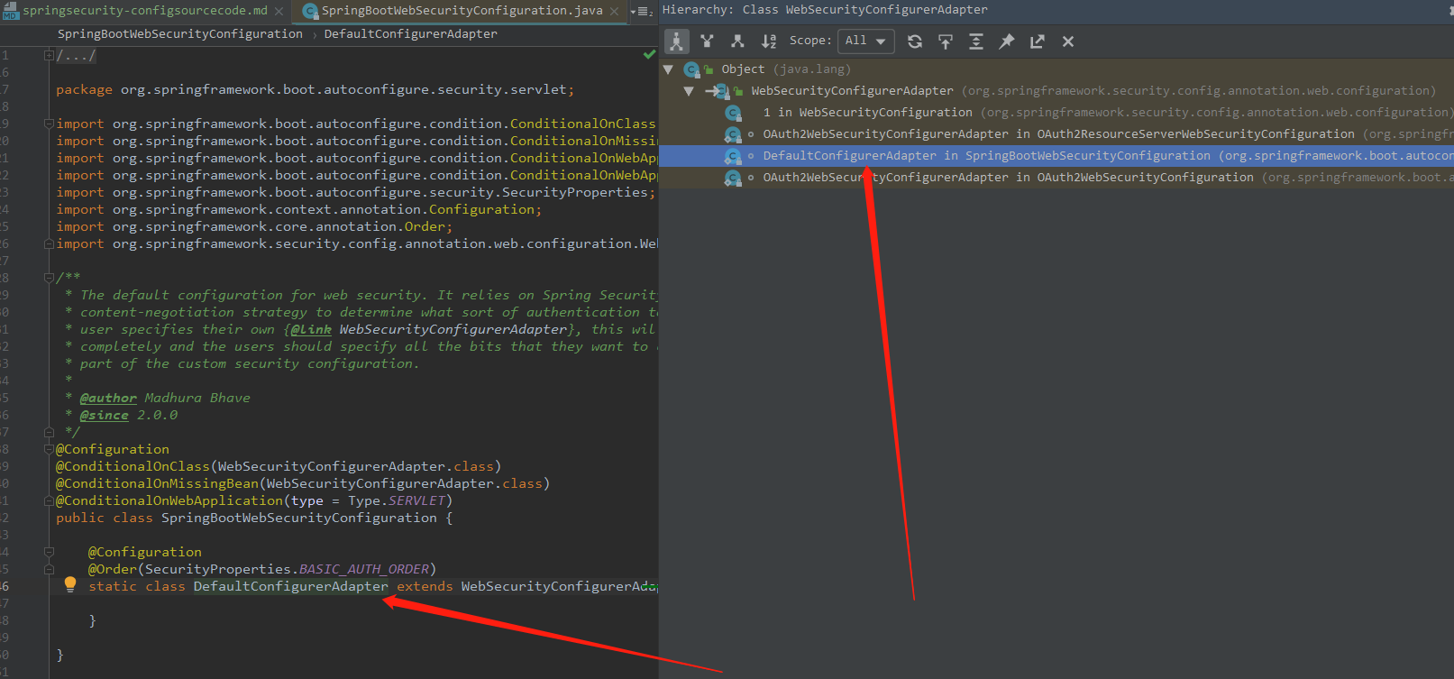
Task: Click class icon of '1 in WebSecurityConfiguration' row
Action: click(x=734, y=113)
